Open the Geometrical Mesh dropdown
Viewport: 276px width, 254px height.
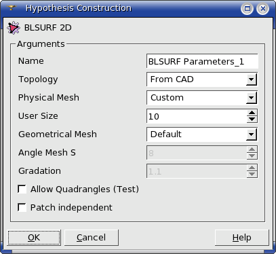pos(202,134)
